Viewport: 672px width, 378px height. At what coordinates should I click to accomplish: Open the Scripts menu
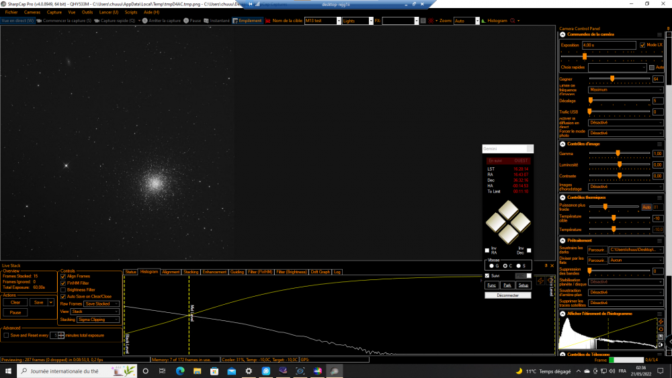click(x=131, y=12)
